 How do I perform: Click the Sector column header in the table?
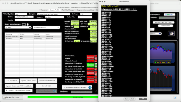(x=51, y=34)
